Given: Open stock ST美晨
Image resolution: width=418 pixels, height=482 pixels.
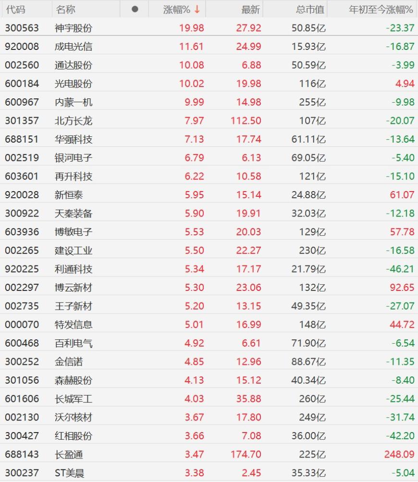Looking at the screenshot, I should click(69, 473).
